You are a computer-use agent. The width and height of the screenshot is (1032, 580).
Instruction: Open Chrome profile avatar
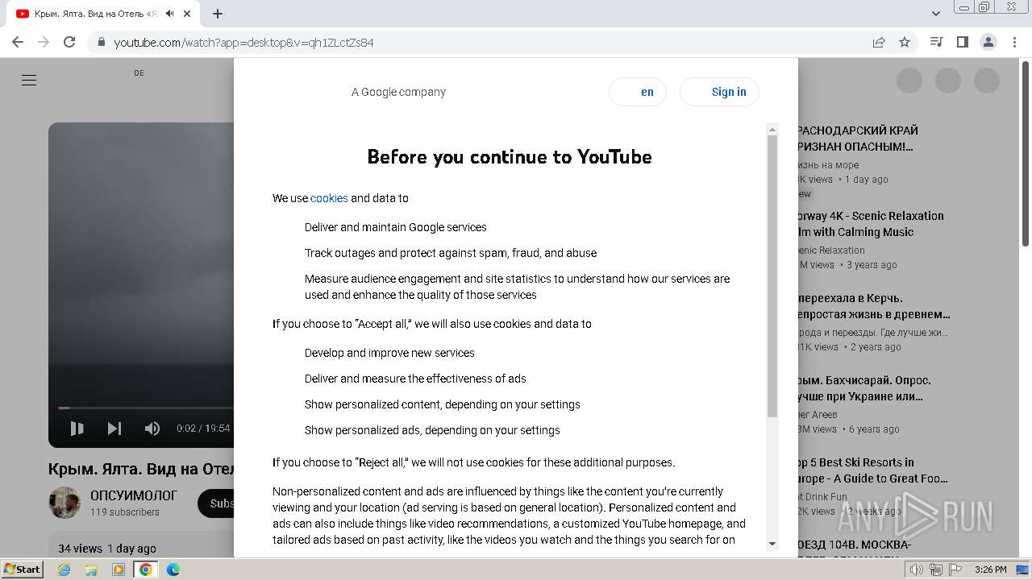click(x=988, y=42)
